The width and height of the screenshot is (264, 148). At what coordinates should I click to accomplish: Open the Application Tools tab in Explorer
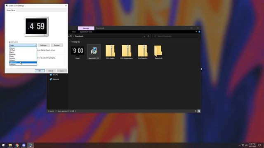pyautogui.click(x=86, y=32)
